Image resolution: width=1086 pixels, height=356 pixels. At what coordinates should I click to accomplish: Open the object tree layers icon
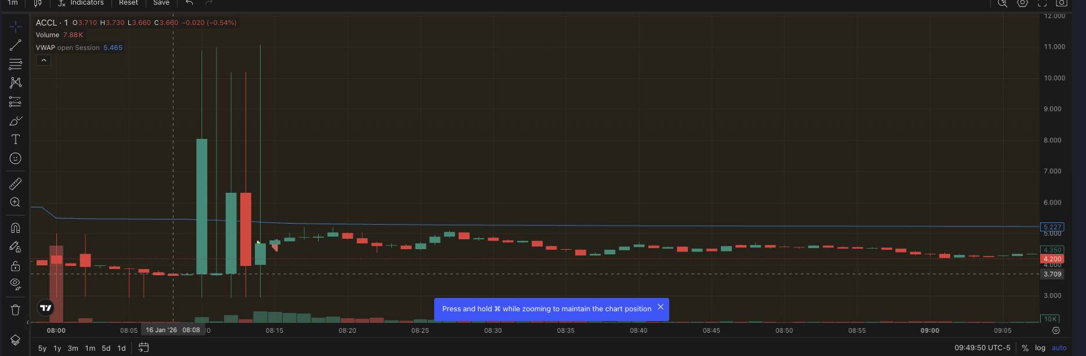[16, 340]
